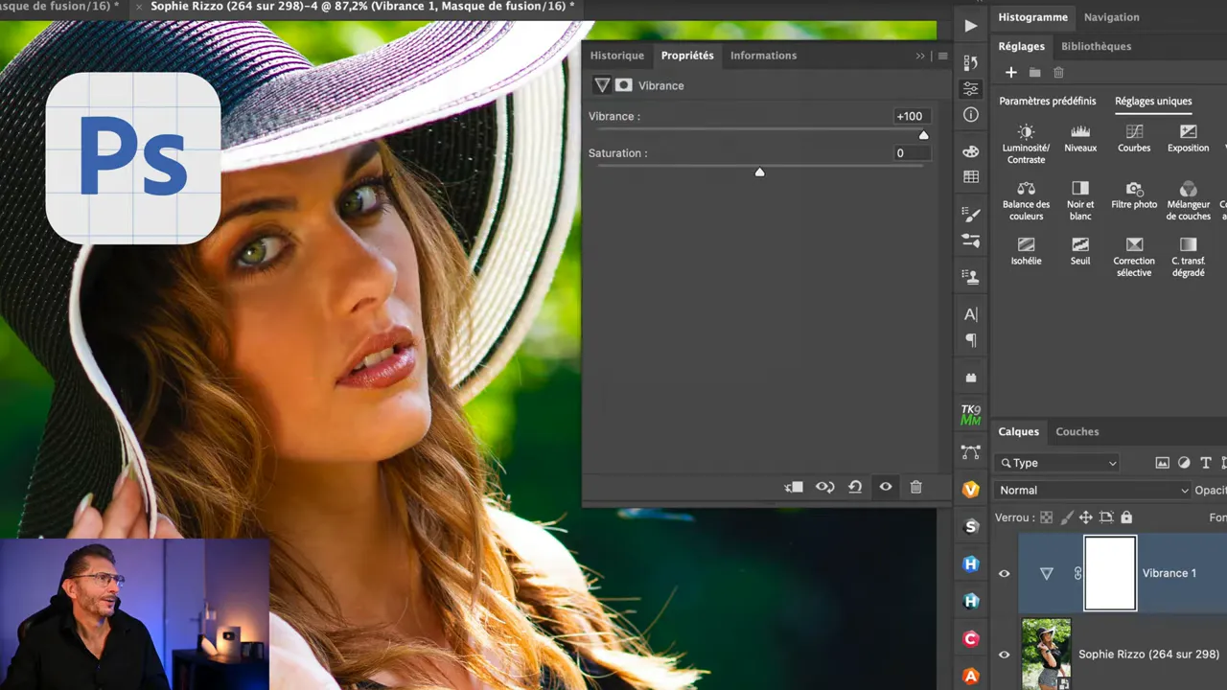Choose the Filtre photo adjustment
This screenshot has height=690, width=1227.
point(1134,189)
